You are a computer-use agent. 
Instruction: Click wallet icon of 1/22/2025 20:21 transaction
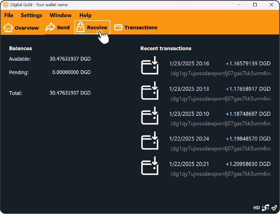(x=150, y=167)
